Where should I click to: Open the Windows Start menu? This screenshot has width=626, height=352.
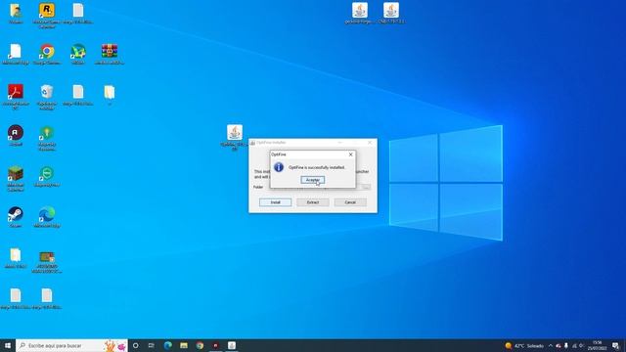8,345
